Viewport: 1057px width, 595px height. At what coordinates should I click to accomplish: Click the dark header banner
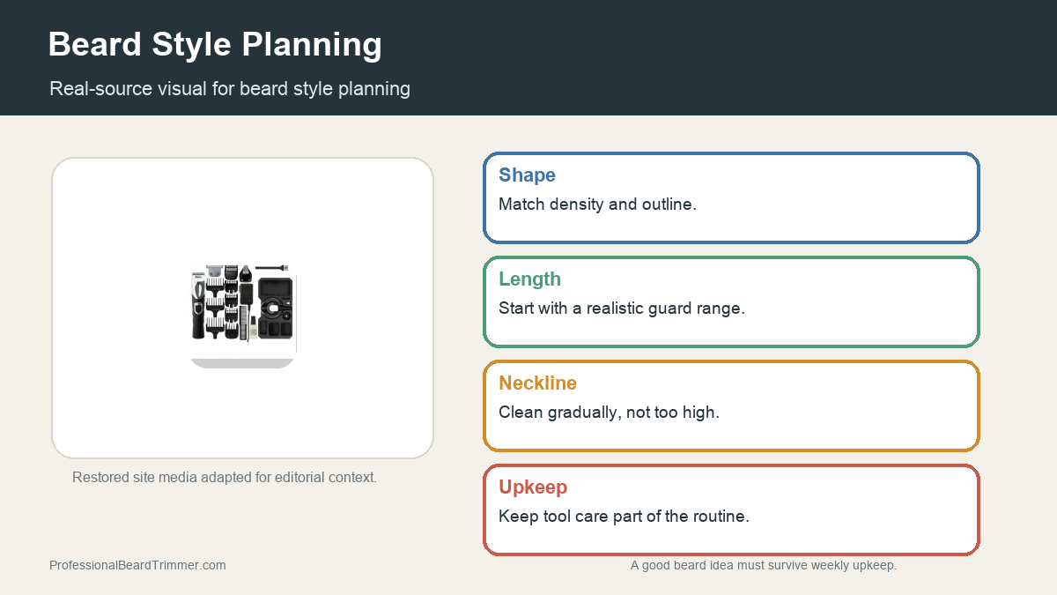pyautogui.click(x=528, y=57)
